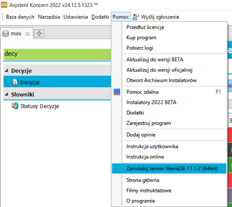Choose Kup program

coord(169,38)
